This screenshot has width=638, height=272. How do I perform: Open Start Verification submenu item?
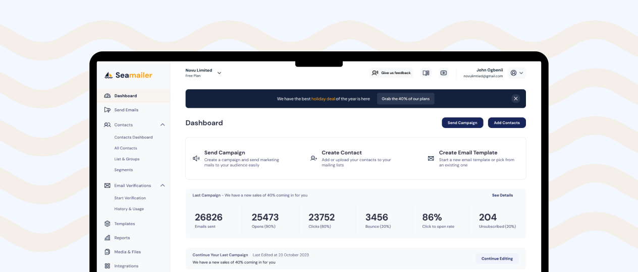tap(130, 198)
